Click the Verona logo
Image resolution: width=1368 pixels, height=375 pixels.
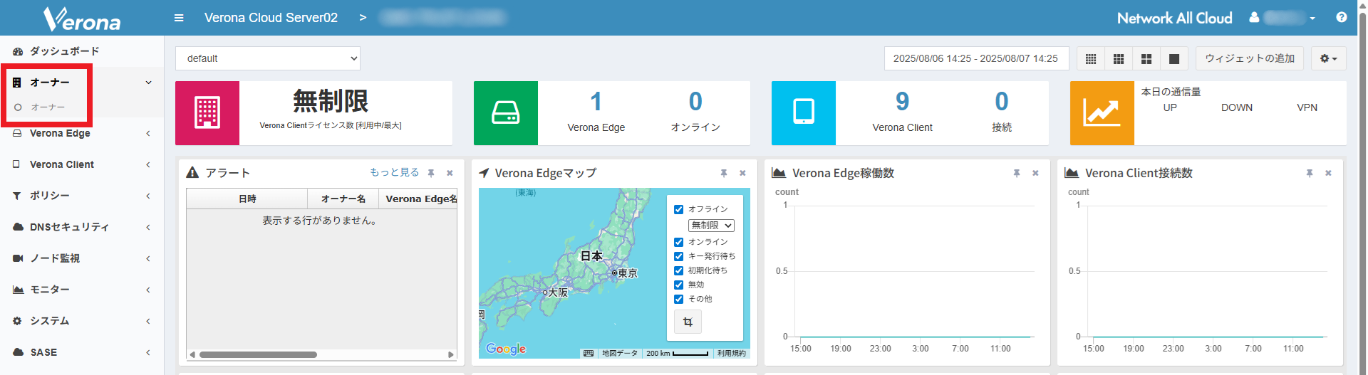coord(82,19)
